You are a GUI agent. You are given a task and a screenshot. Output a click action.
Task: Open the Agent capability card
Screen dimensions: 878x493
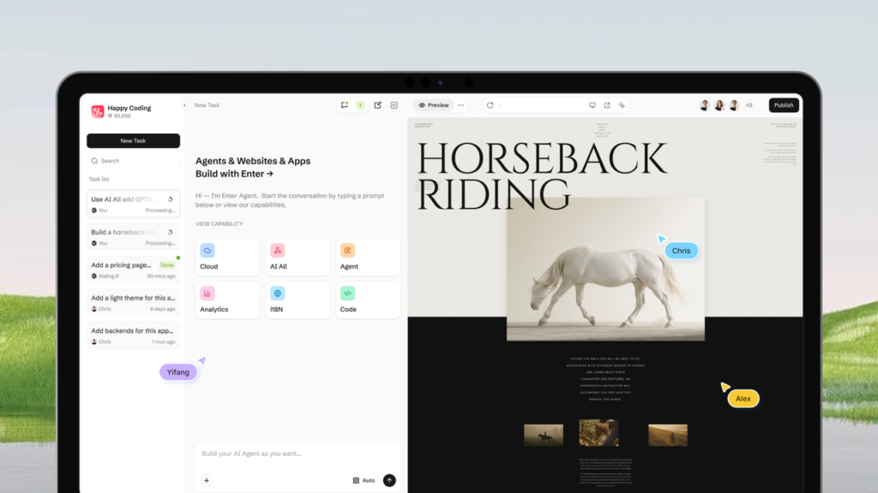(x=368, y=257)
